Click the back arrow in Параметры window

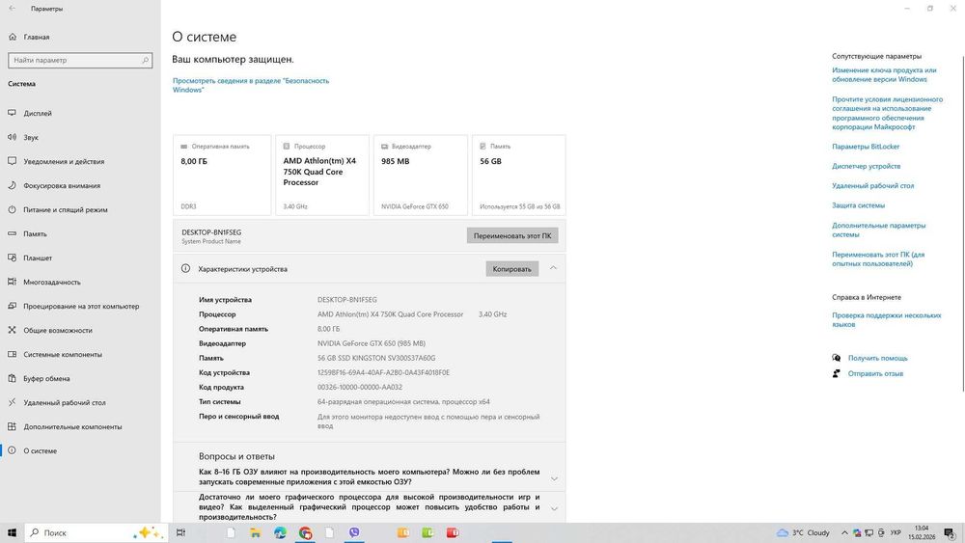coord(12,9)
